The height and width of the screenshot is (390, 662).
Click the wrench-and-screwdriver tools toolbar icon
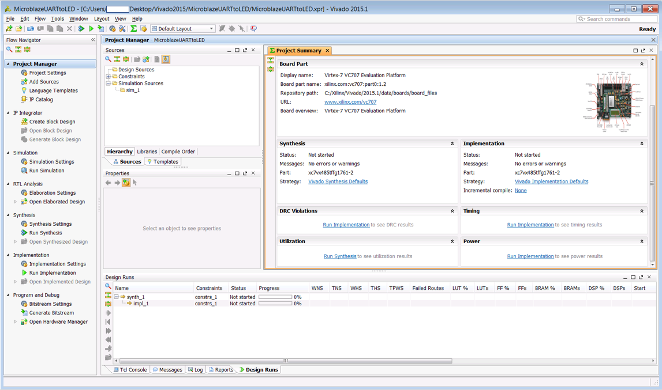pos(122,29)
